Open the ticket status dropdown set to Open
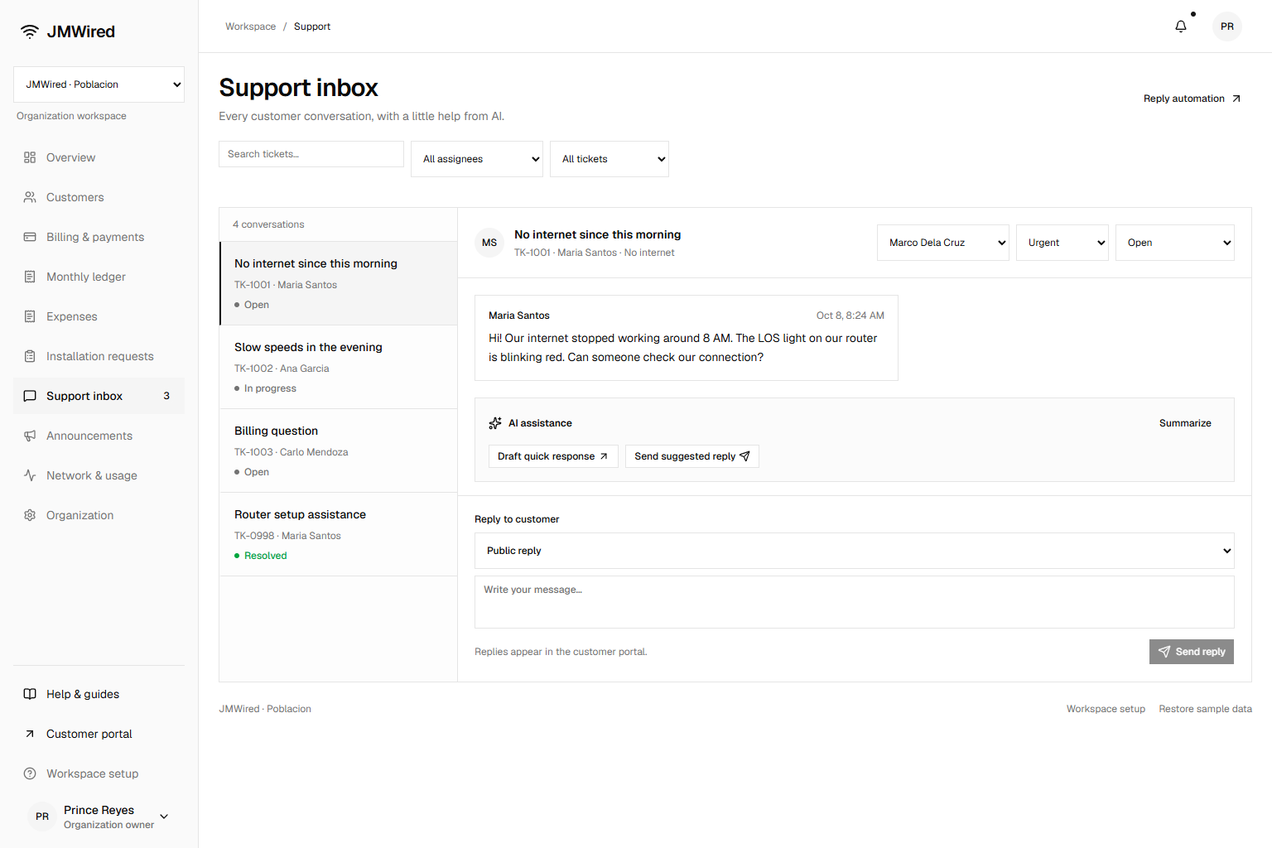The image size is (1272, 848). [x=1175, y=243]
